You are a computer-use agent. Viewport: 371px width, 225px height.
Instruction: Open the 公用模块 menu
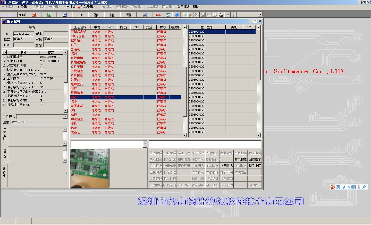[x=183, y=7]
